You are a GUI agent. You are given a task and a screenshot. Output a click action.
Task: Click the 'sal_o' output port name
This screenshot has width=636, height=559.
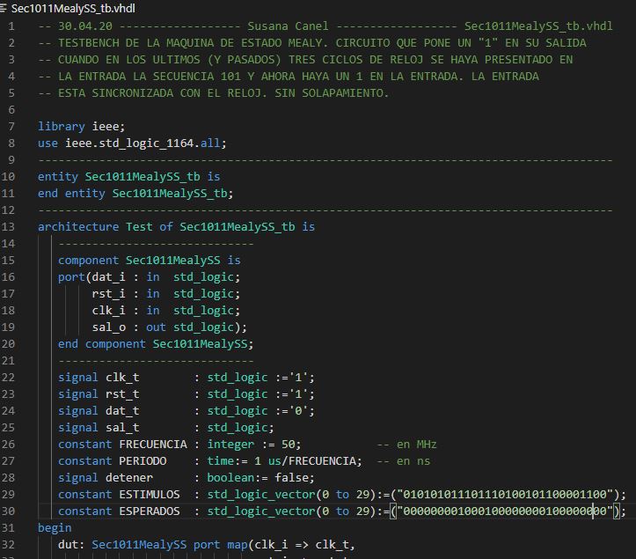pyautogui.click(x=108, y=327)
